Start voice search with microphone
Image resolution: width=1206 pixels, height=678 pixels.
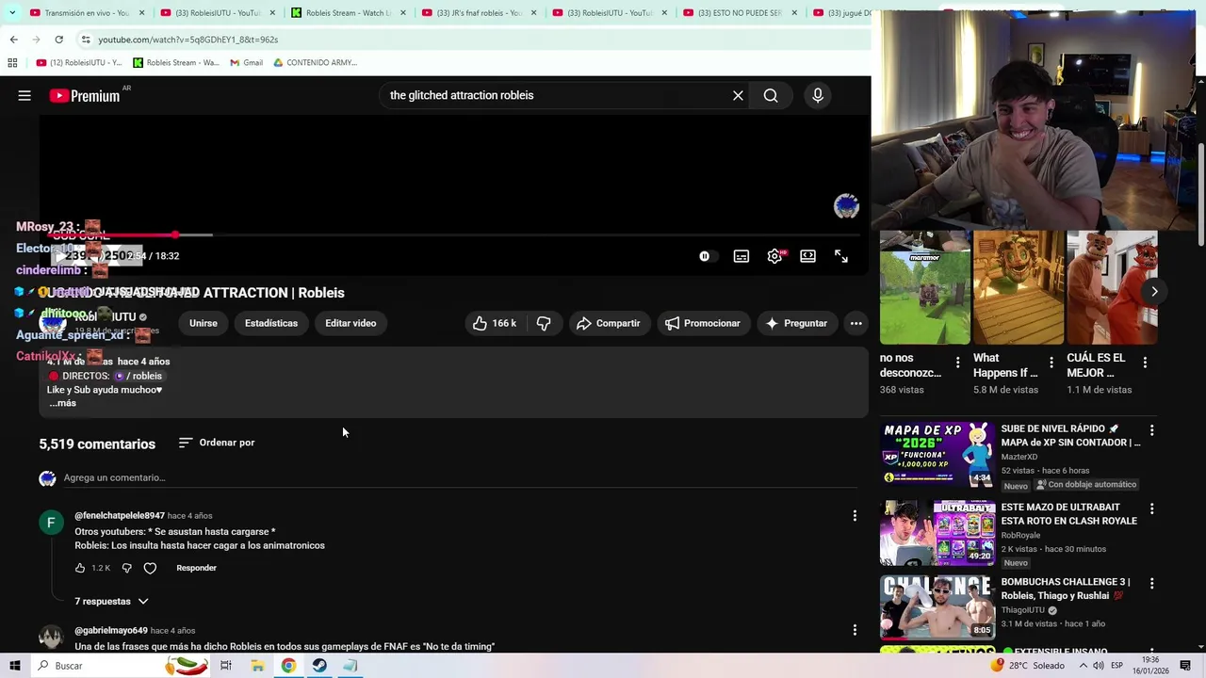818,95
